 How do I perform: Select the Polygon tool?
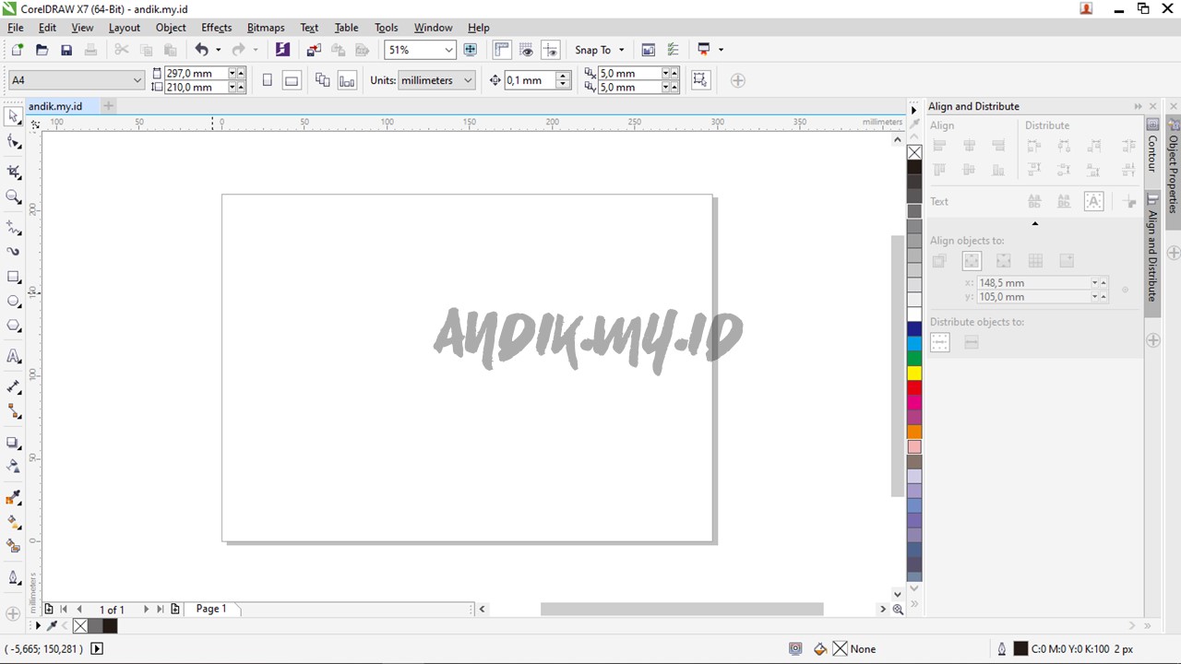(x=13, y=326)
